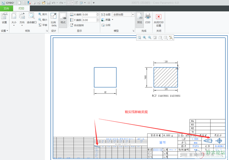Click zoom out icon in graphics toolbar
229x160 pixels.
[x=149, y=38]
